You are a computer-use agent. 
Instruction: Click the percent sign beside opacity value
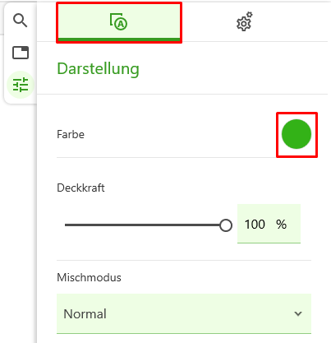pyautogui.click(x=281, y=225)
